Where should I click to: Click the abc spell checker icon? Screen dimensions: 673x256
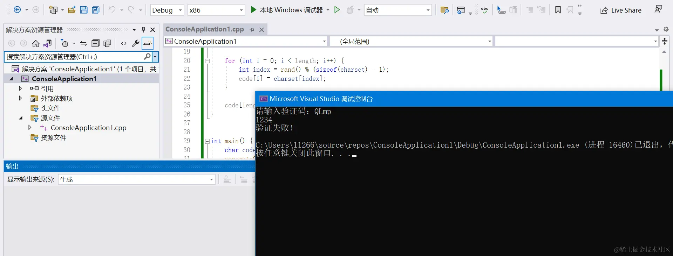coord(485,10)
